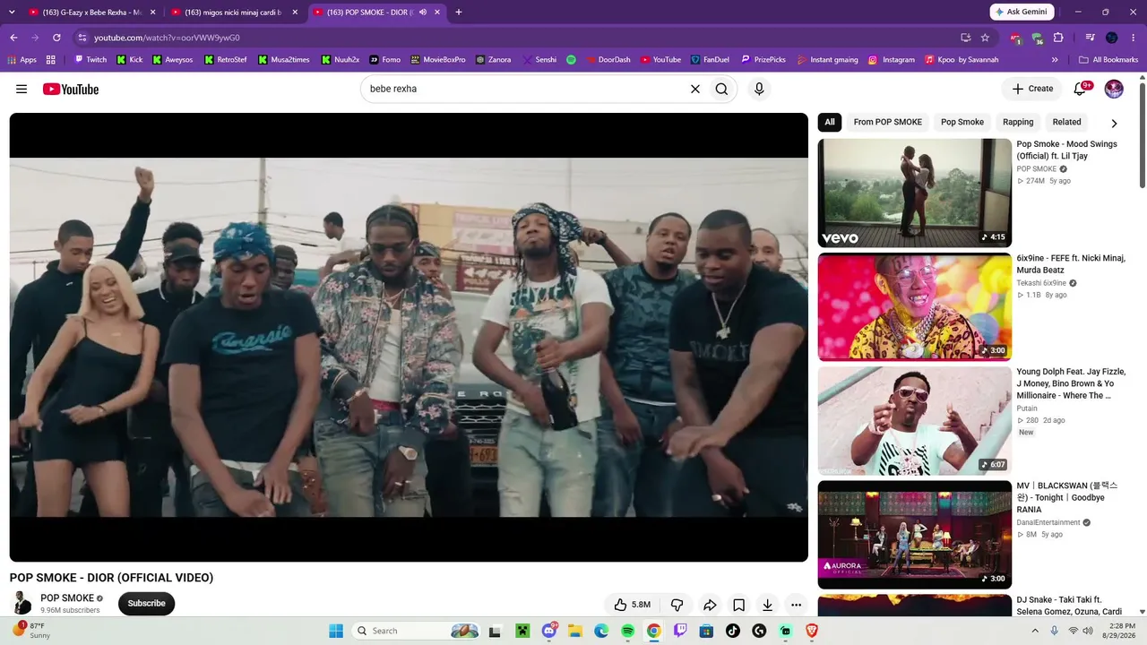
Task: Close the migos nicki minaj tab
Action: pyautogui.click(x=295, y=13)
